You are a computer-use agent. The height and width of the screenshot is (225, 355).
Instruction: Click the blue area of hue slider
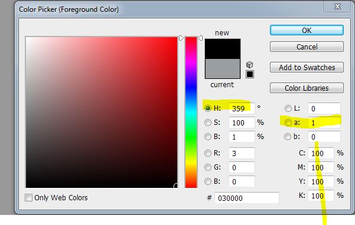click(191, 87)
